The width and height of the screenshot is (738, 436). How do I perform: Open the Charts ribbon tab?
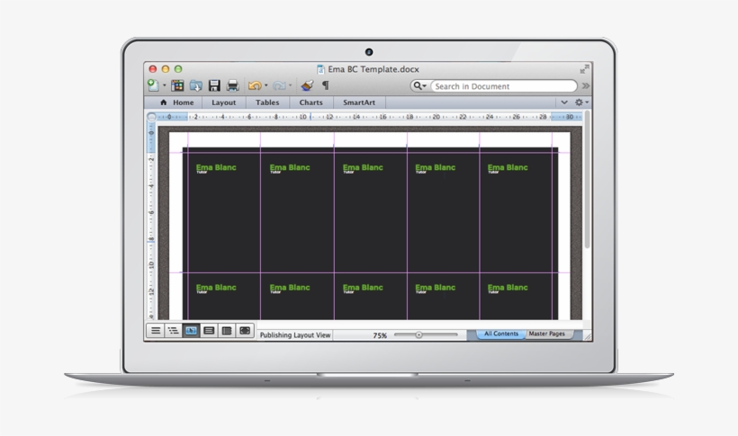click(x=311, y=102)
